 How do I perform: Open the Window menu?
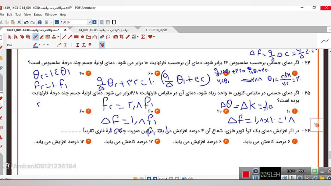51,15
